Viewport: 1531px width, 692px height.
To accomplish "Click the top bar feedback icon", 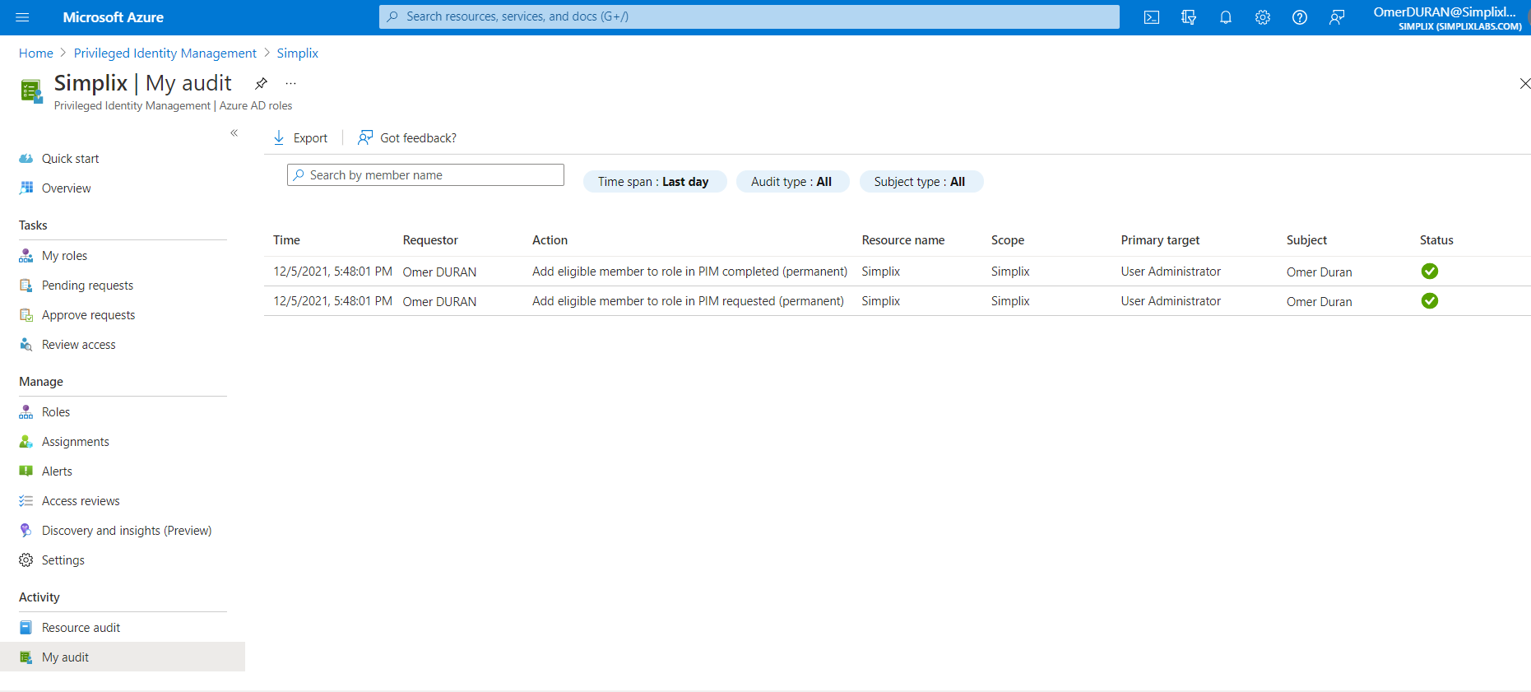I will 1337,17.
